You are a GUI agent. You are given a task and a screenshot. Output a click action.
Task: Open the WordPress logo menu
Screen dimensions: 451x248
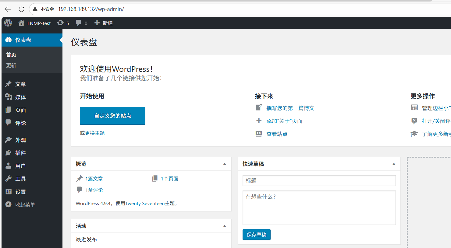tap(8, 23)
